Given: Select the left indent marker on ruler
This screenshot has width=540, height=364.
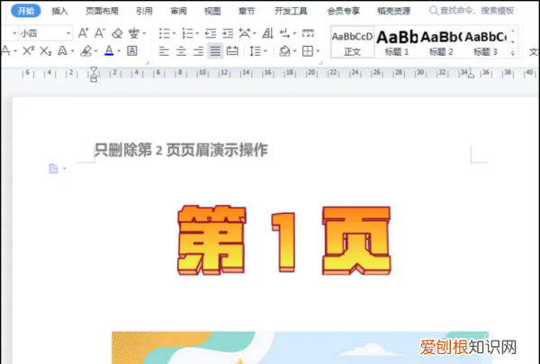Looking at the screenshot, I should (x=94, y=75).
